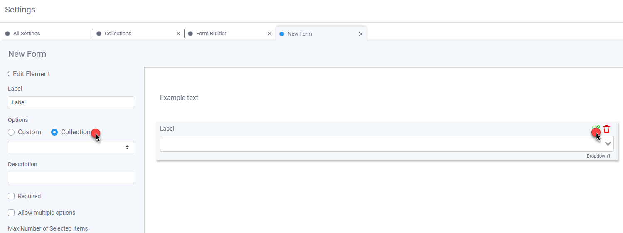This screenshot has height=233, width=623.
Task: Tick Allow multiple options checkbox
Action: [11, 213]
